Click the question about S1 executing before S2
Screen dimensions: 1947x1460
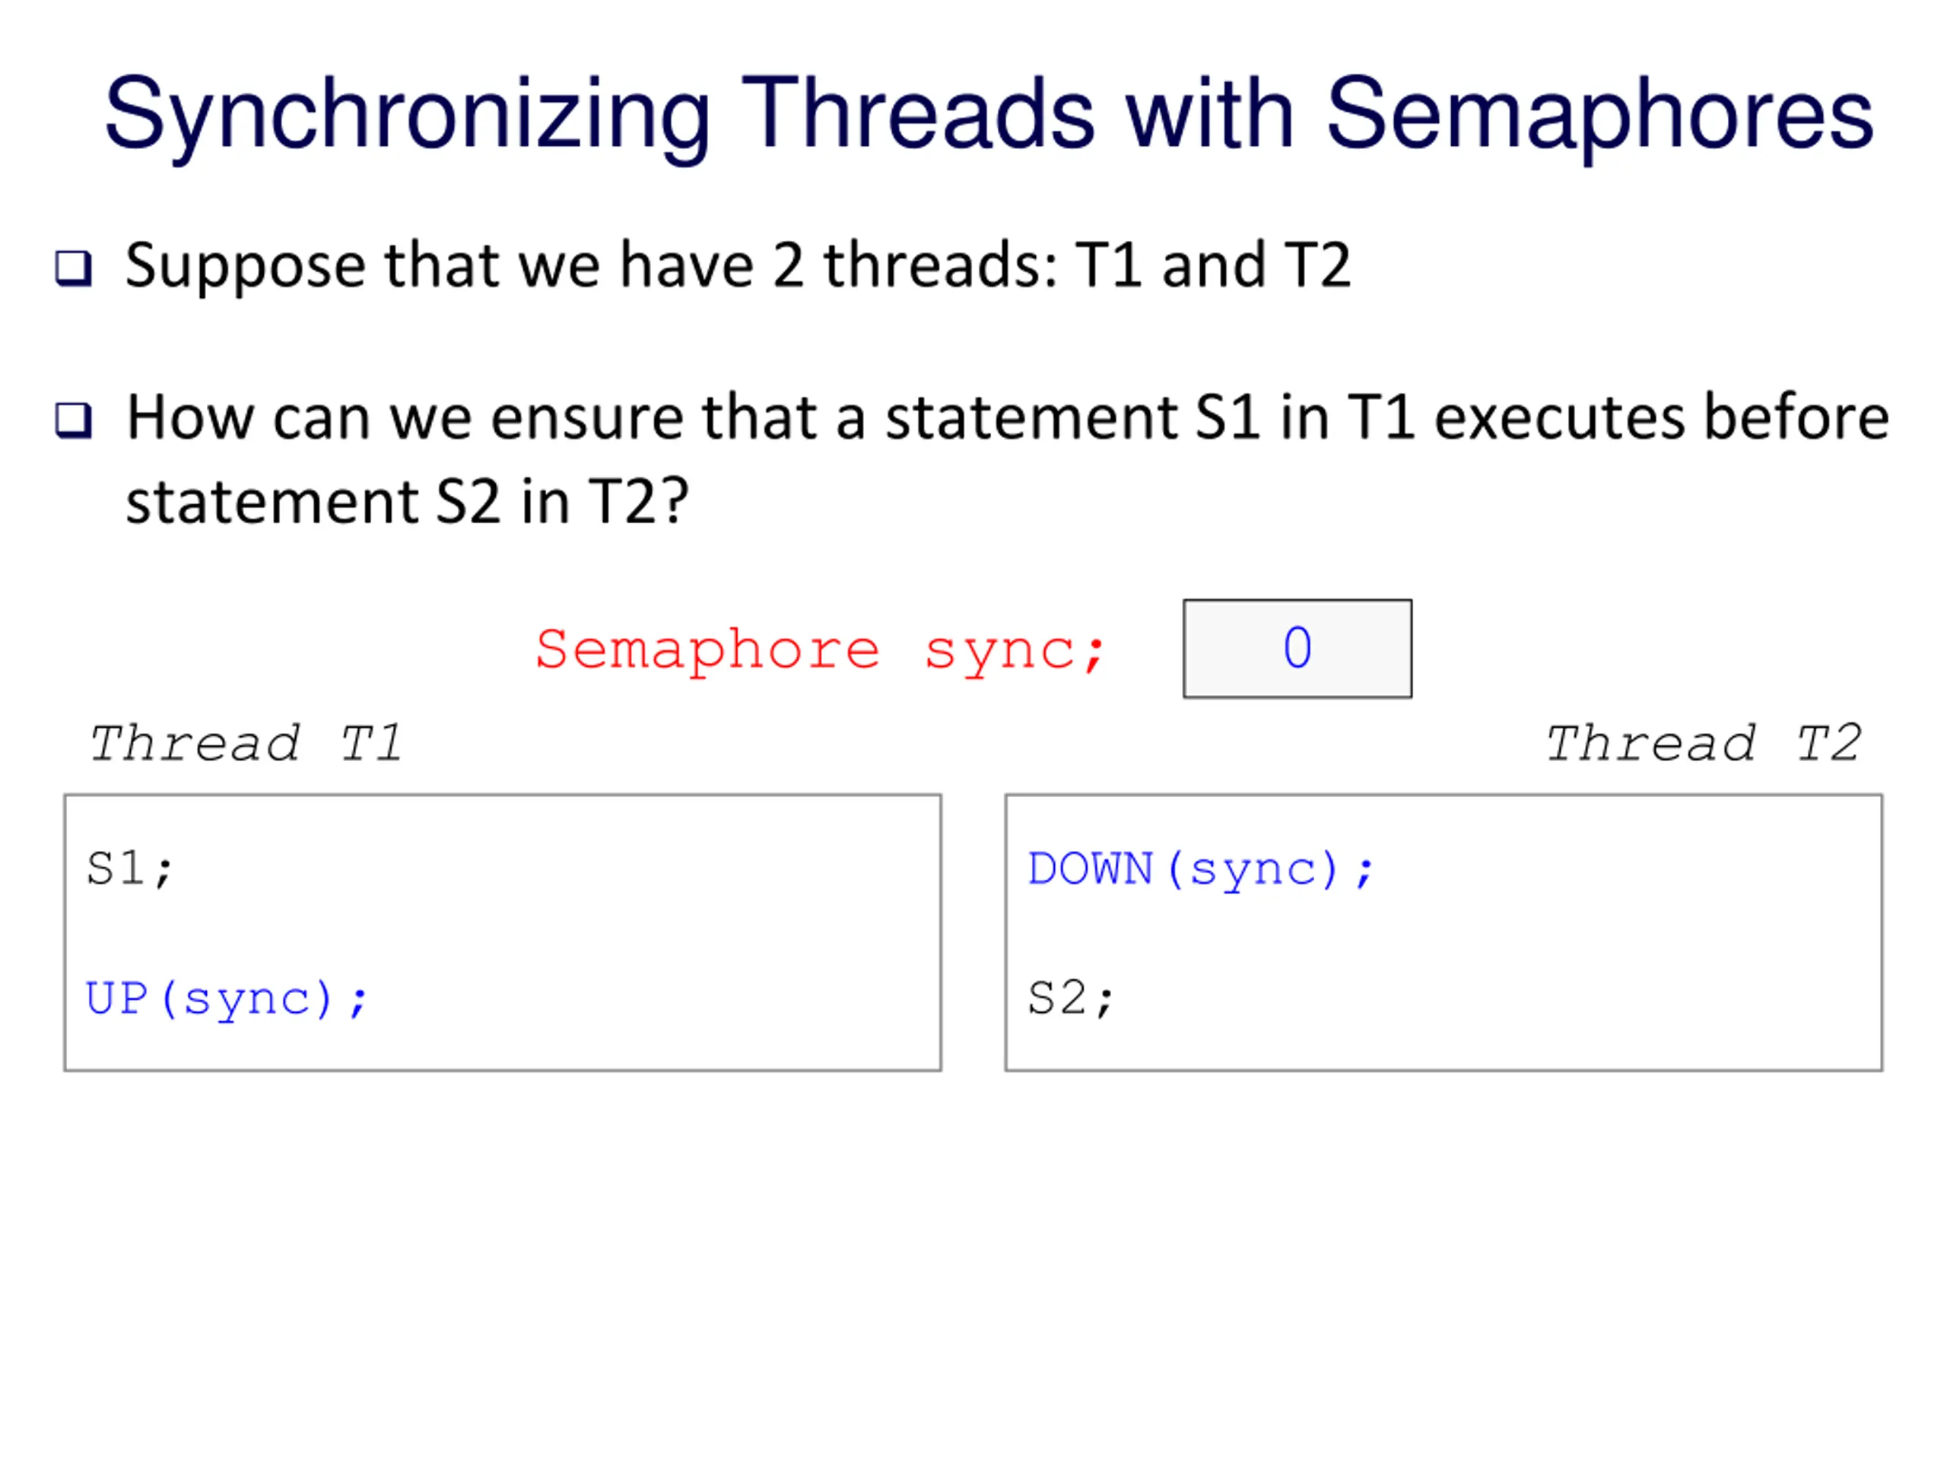coord(1008,459)
